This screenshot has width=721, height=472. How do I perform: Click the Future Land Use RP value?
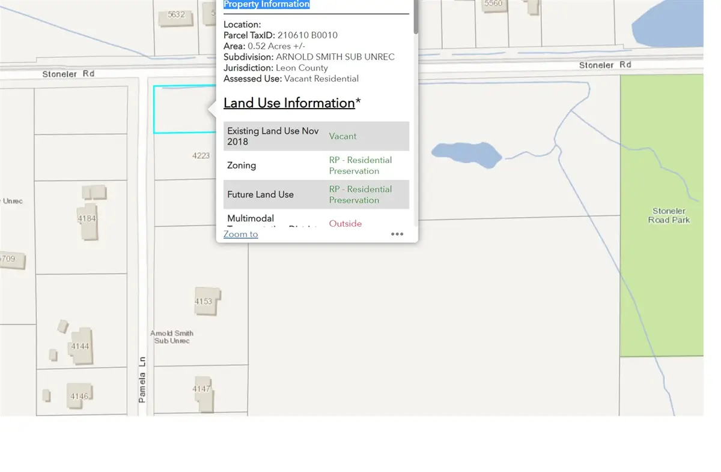coord(360,195)
